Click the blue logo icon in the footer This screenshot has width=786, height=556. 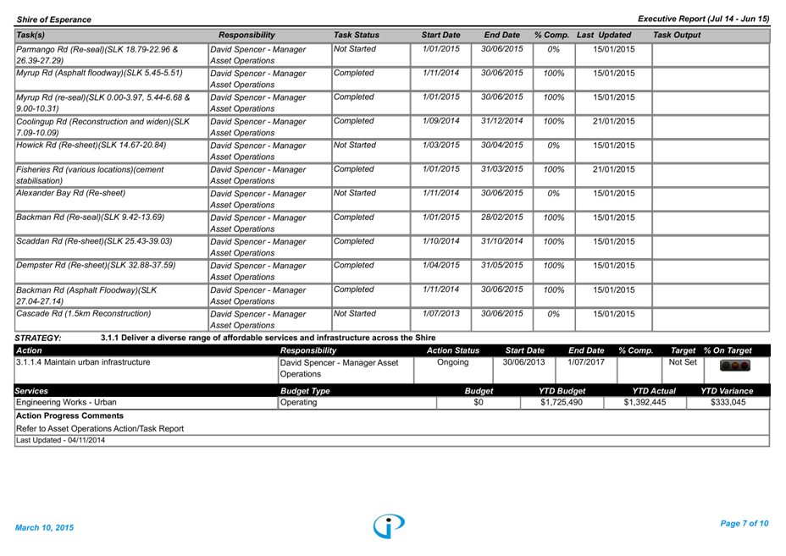point(389,526)
